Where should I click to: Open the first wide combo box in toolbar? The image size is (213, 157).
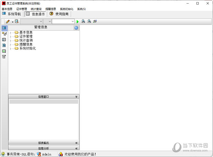pyautogui.click(x=32, y=21)
